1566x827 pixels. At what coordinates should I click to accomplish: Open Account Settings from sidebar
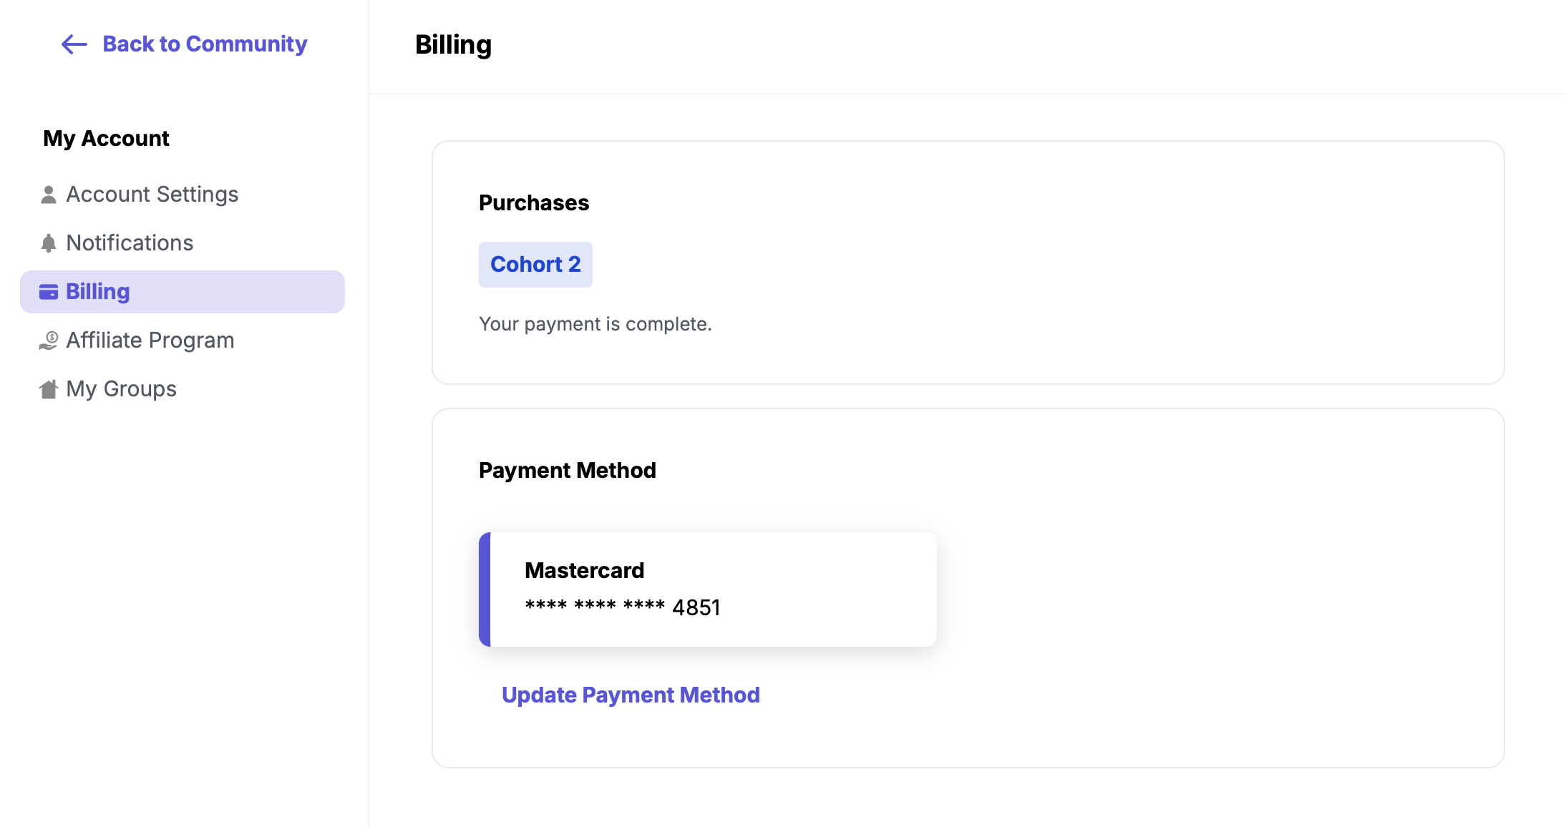152,195
